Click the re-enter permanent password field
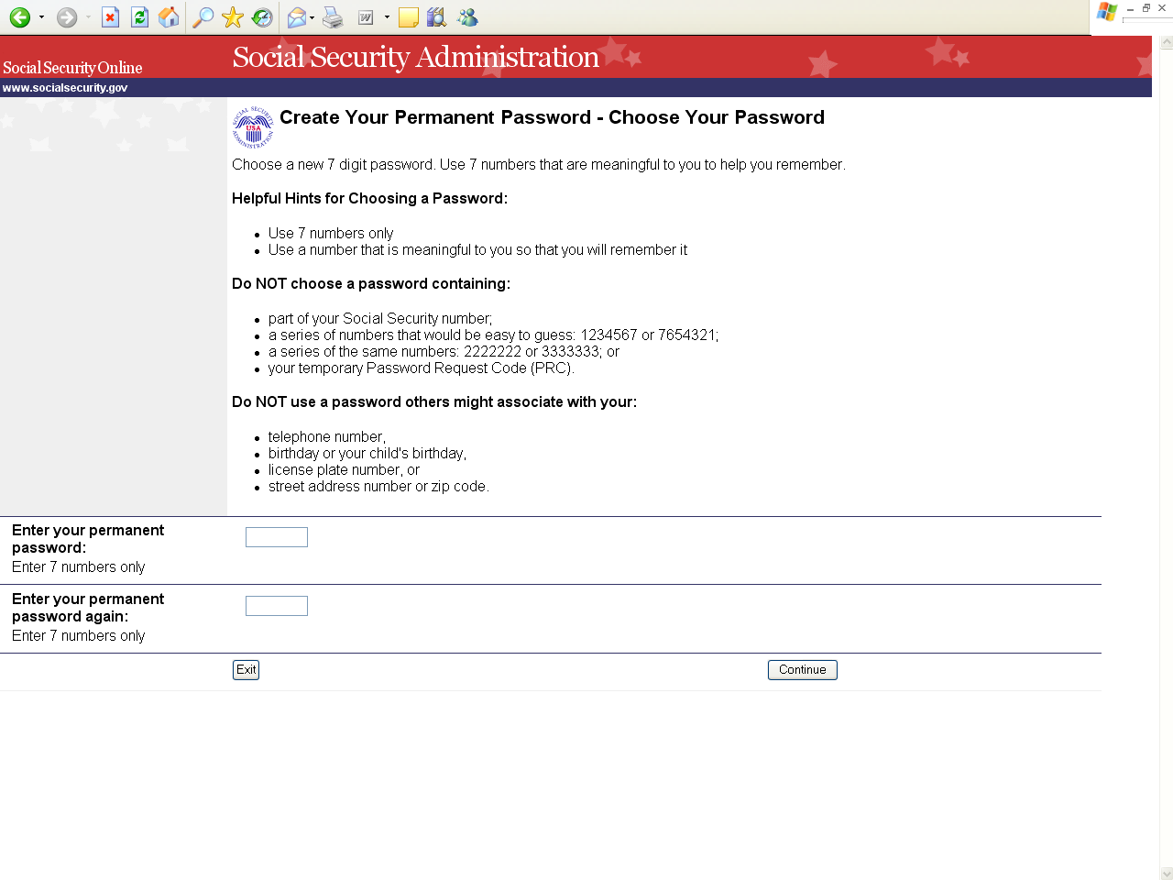The width and height of the screenshot is (1173, 880). pyautogui.click(x=277, y=606)
